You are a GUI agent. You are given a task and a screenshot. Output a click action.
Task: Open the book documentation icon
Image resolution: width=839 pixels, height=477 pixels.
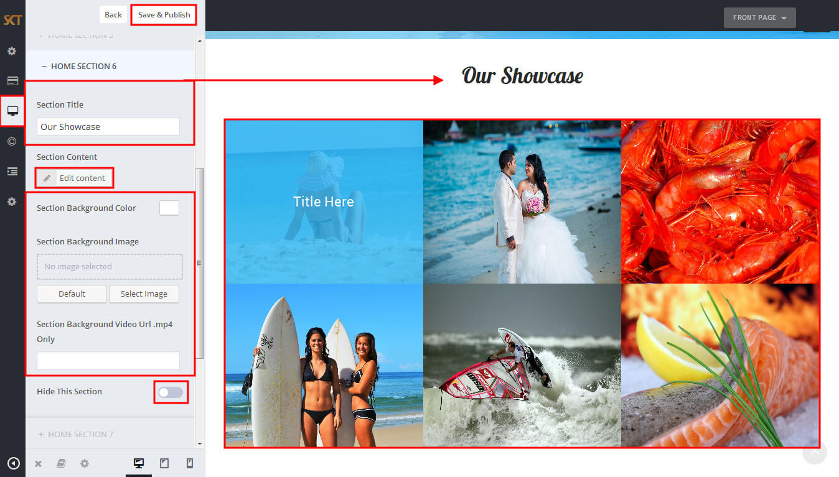[x=61, y=463]
